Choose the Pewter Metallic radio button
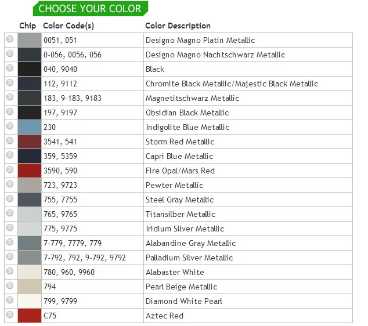368x326 pixels. (10, 184)
